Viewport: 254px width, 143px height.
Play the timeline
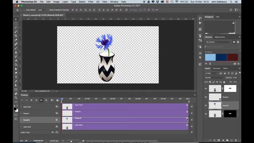(31, 100)
